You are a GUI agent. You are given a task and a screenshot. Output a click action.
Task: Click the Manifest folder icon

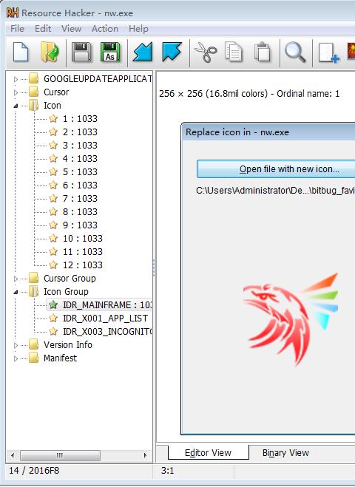pos(33,358)
